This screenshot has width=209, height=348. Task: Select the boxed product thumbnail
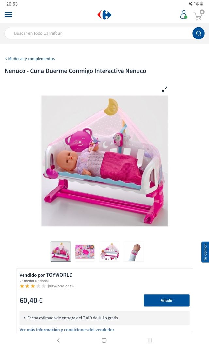[85, 251]
